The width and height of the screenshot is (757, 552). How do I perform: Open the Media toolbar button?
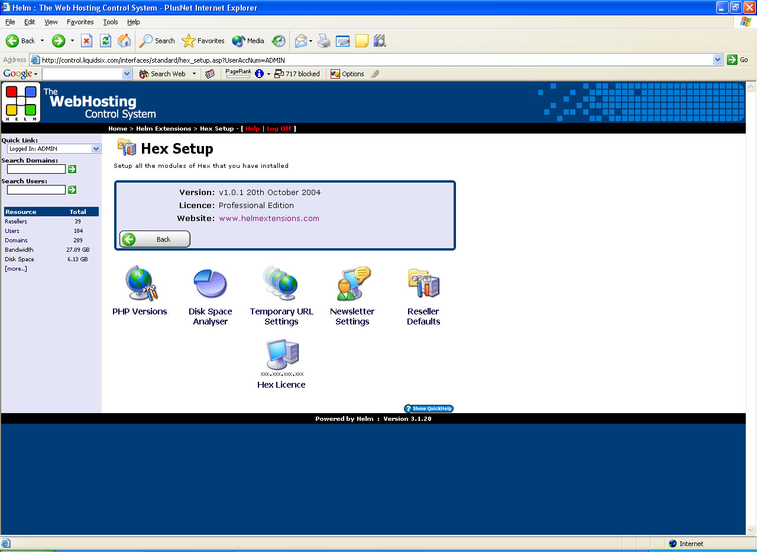248,41
